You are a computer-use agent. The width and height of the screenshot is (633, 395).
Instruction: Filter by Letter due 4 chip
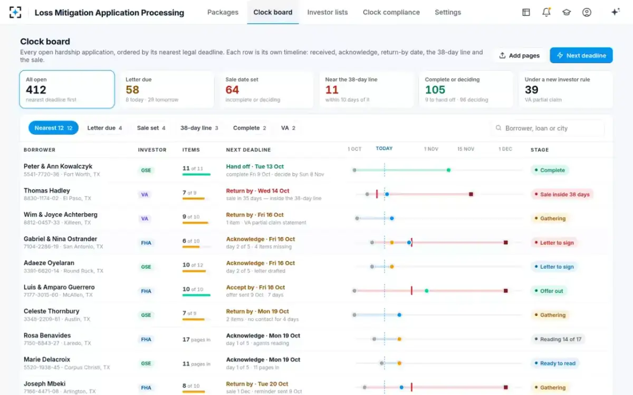click(104, 128)
